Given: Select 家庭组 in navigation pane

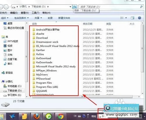Looking at the screenshot, I should click(x=7, y=73).
